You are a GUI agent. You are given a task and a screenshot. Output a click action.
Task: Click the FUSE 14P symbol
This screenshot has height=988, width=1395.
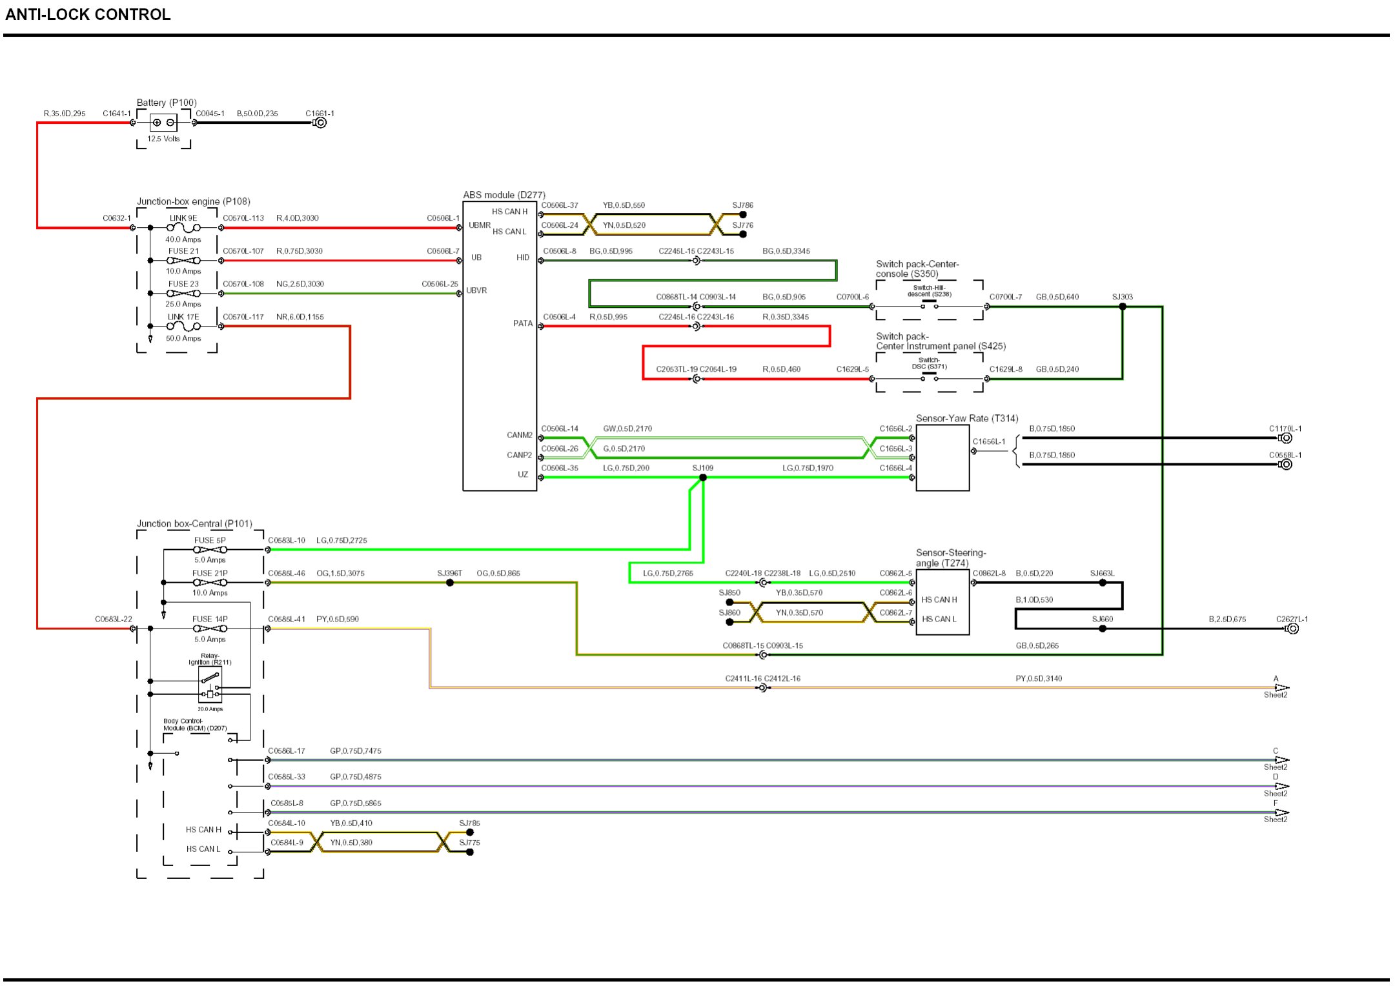210,629
